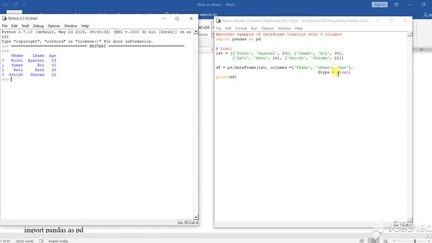Open the Options menu in the editor window
Image resolution: width=432 pixels, height=243 pixels.
(x=267, y=28)
